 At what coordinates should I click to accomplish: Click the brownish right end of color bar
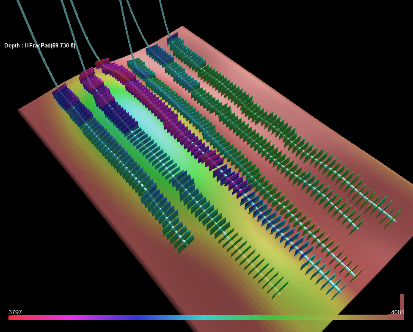pos(381,317)
